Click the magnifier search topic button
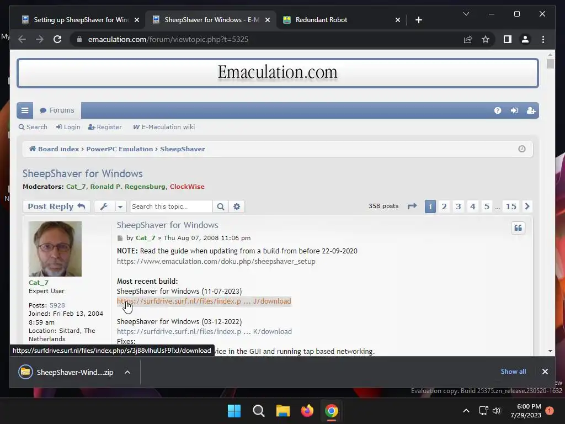 221,206
